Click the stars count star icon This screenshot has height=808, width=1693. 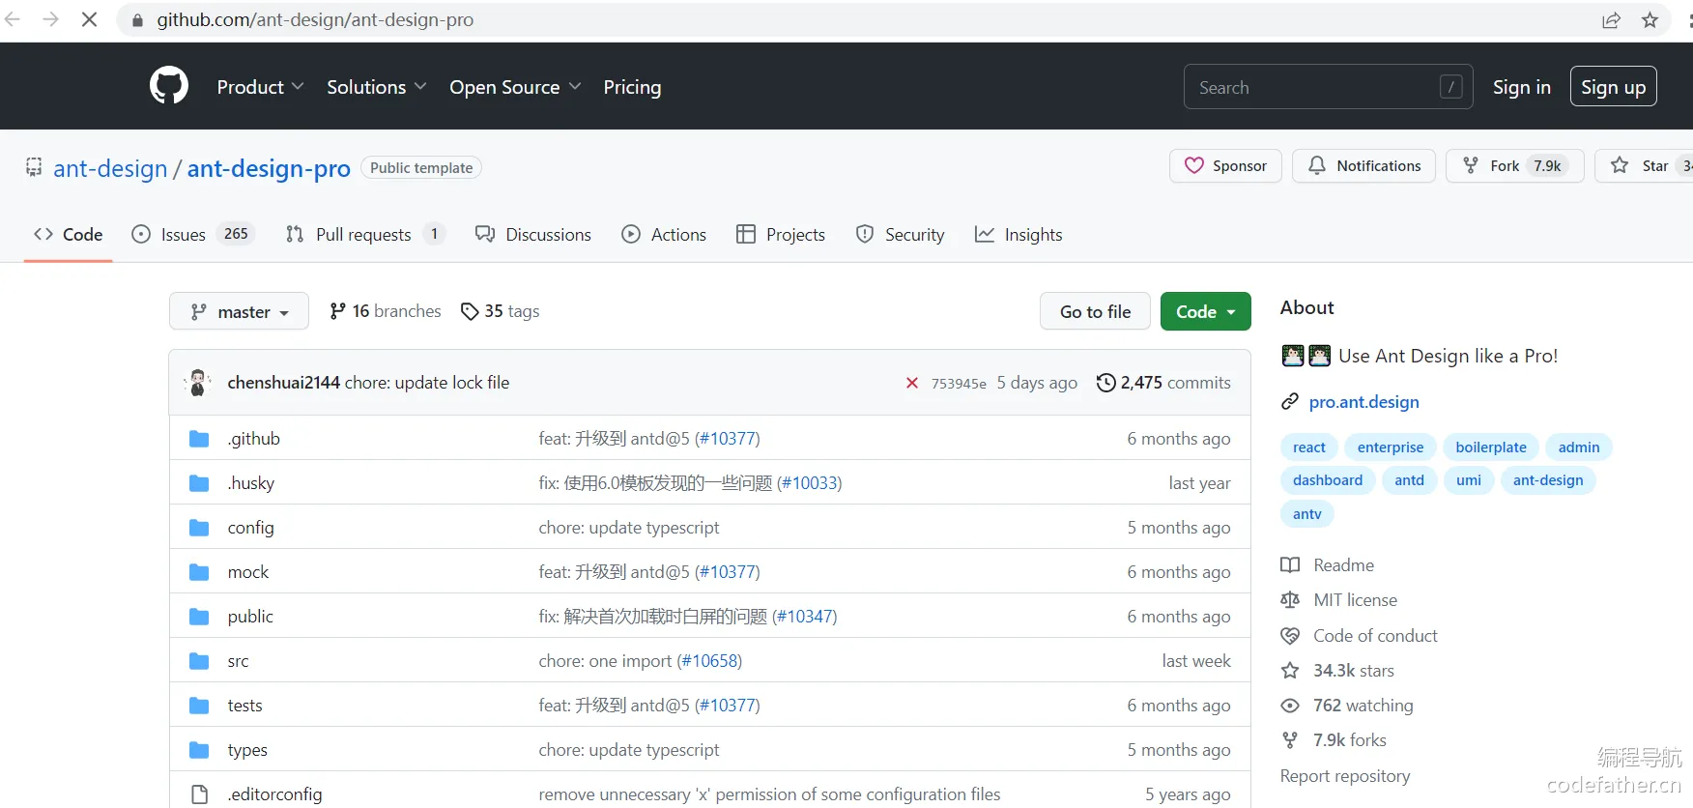point(1290,671)
